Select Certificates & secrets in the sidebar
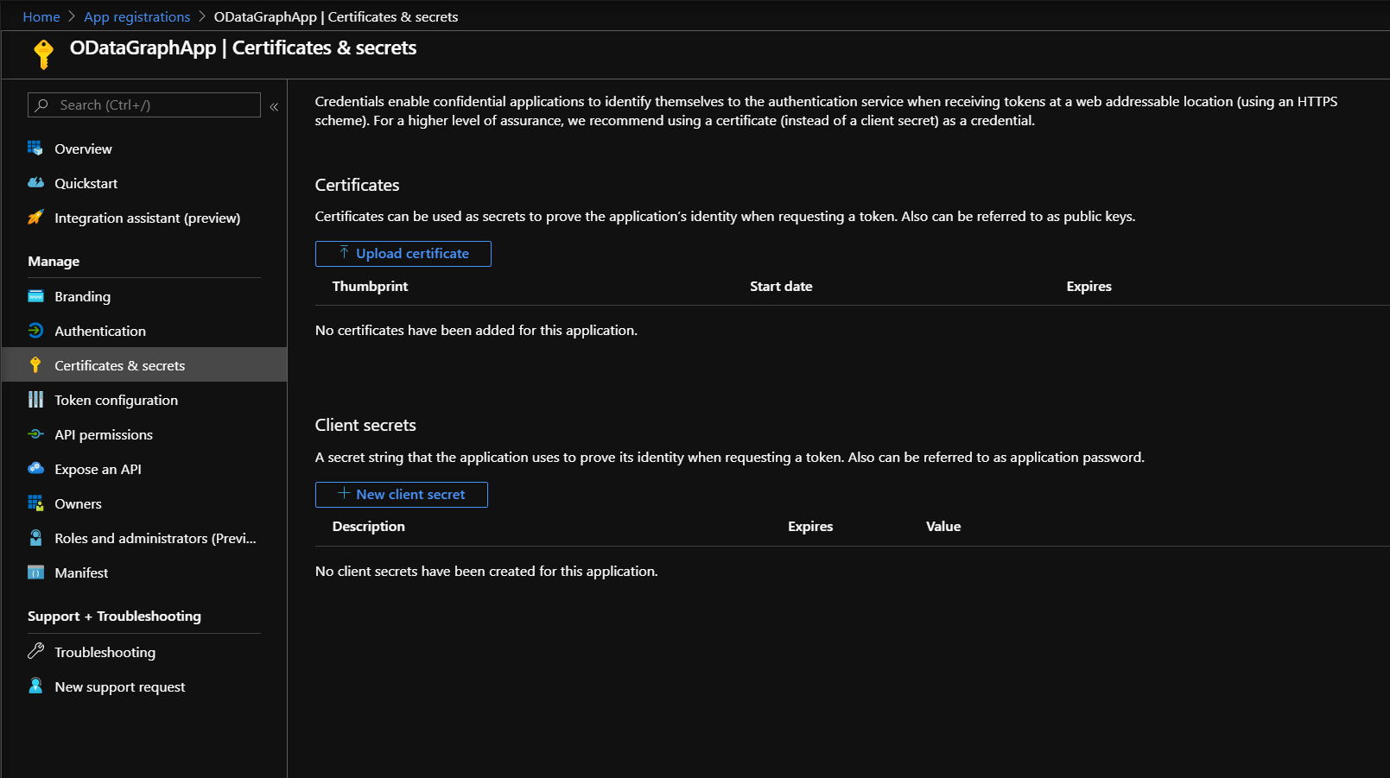This screenshot has height=778, width=1390. point(144,365)
